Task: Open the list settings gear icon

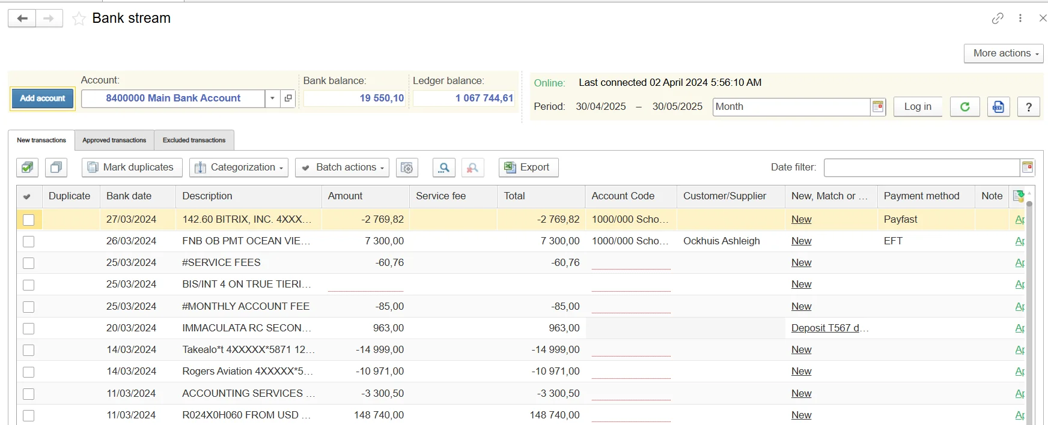Action: [407, 167]
